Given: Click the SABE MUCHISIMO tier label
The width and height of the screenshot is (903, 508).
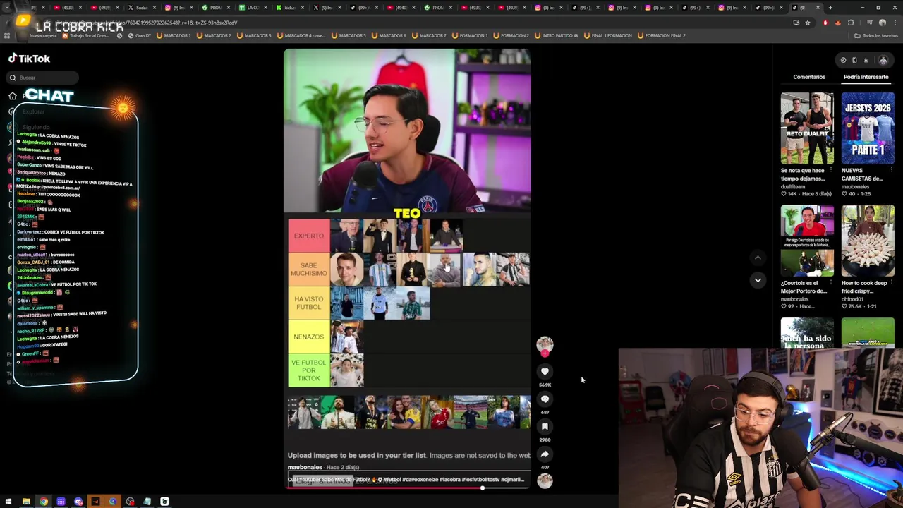Looking at the screenshot, I should [x=308, y=270].
